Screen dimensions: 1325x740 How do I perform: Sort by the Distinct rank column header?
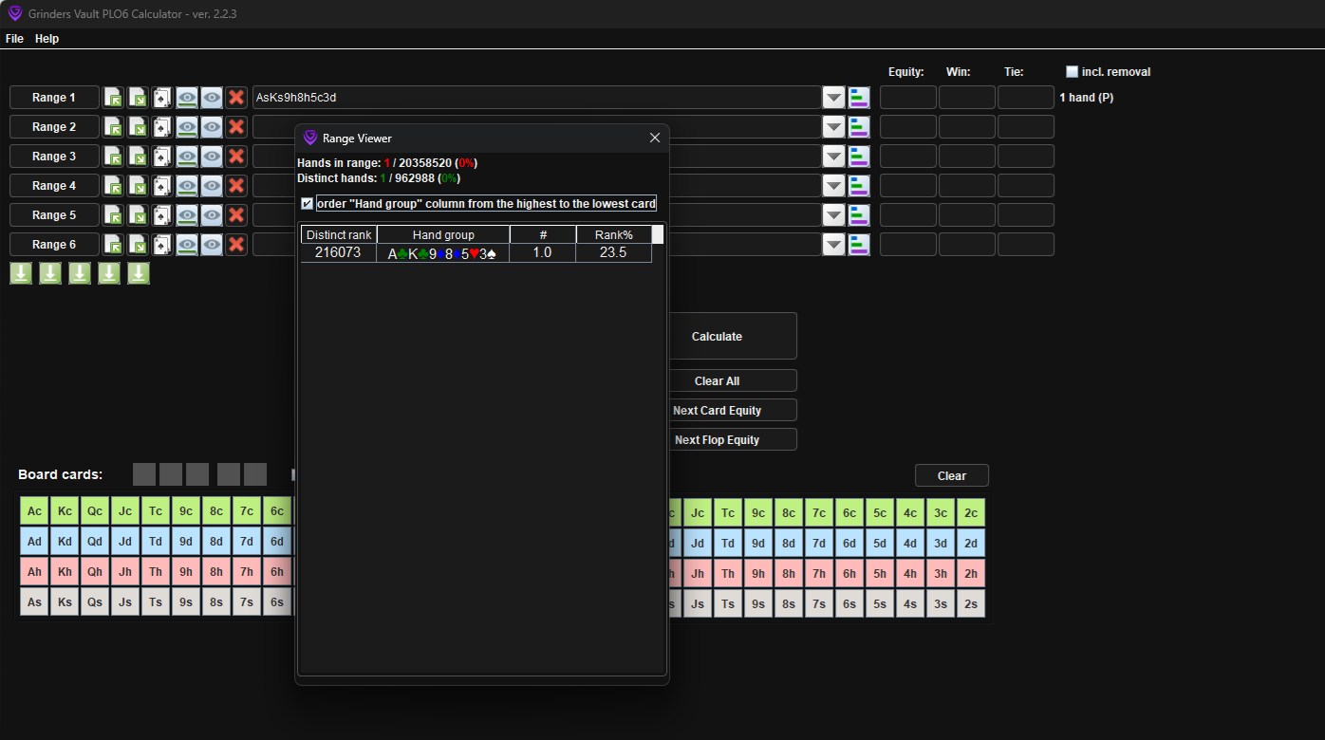(339, 234)
